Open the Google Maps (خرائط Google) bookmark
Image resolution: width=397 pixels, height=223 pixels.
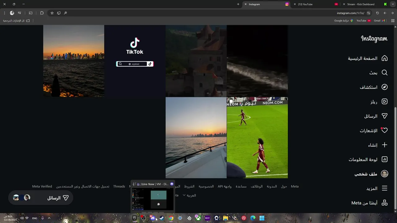(x=344, y=21)
